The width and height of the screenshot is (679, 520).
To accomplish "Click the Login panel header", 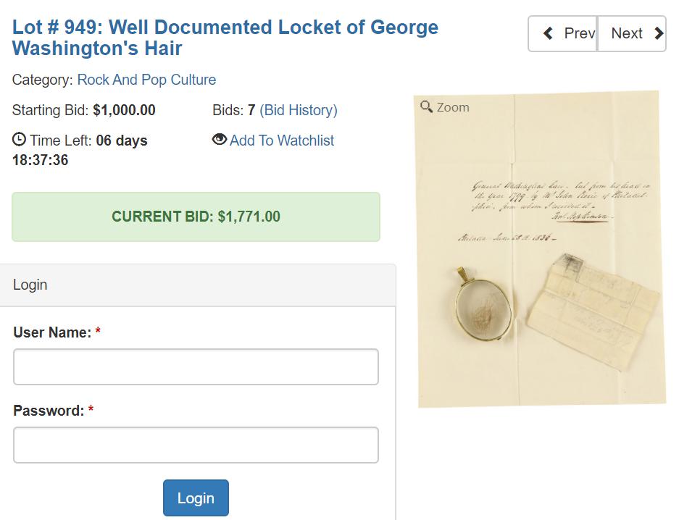I will (198, 285).
